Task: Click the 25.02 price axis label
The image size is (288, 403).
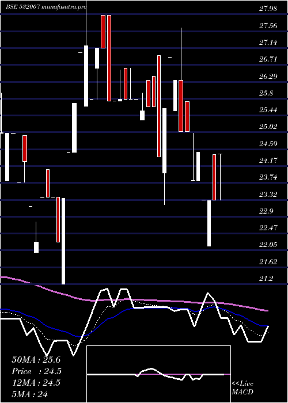Action: (x=268, y=127)
